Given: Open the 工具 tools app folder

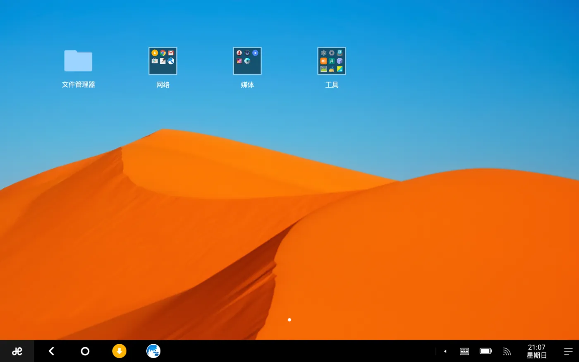Looking at the screenshot, I should (x=332, y=61).
